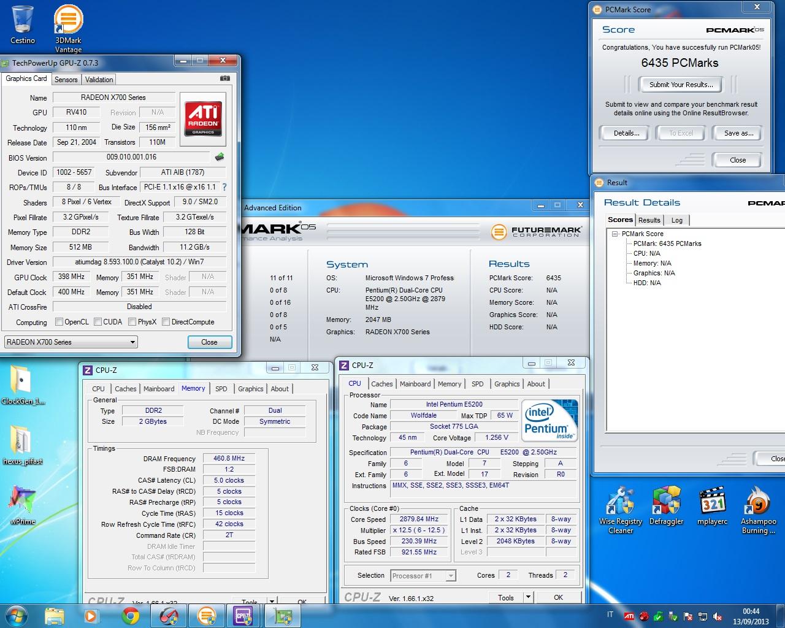Switch to the orange 3DMark taskbar button
The image size is (785, 628).
[206, 616]
